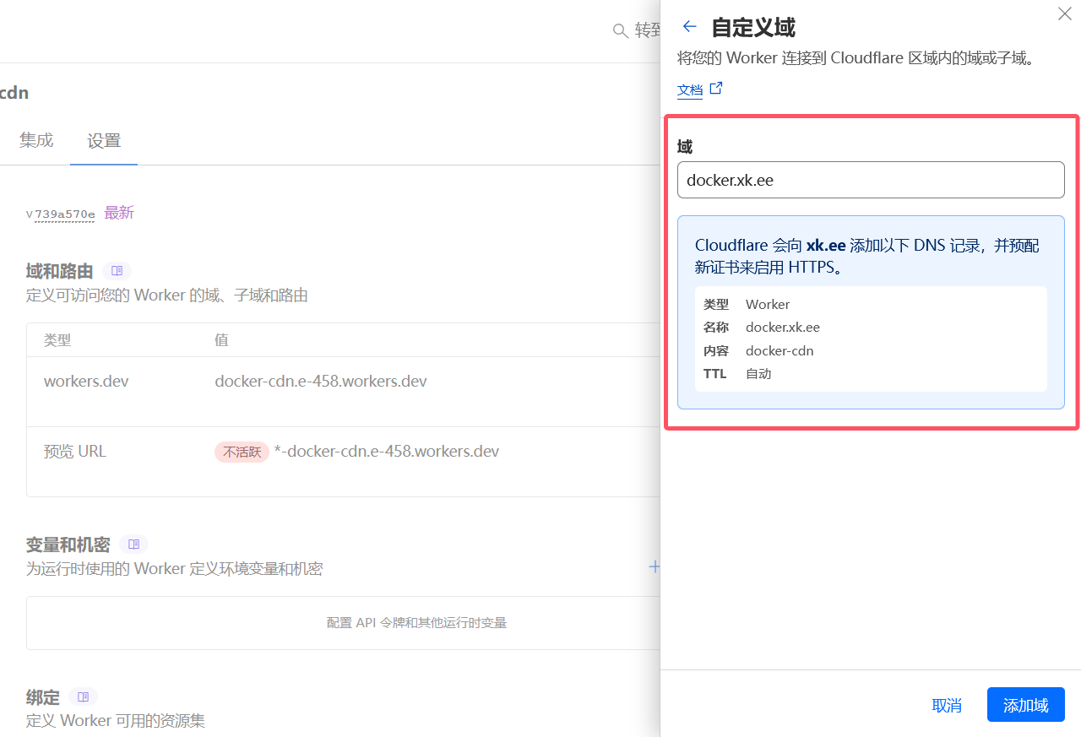
Task: Click the 配置 API 令牌和其他运行时变量 placeholder
Action: click(416, 623)
